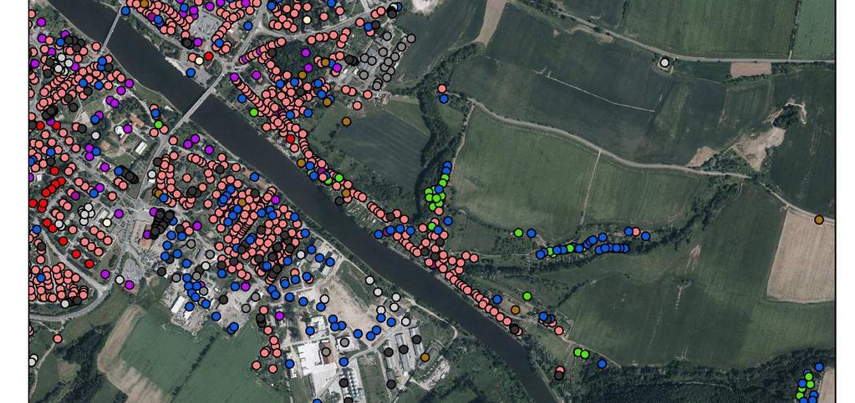Select the brown marker on the east river bank
855x403 pixels.
point(516,310)
